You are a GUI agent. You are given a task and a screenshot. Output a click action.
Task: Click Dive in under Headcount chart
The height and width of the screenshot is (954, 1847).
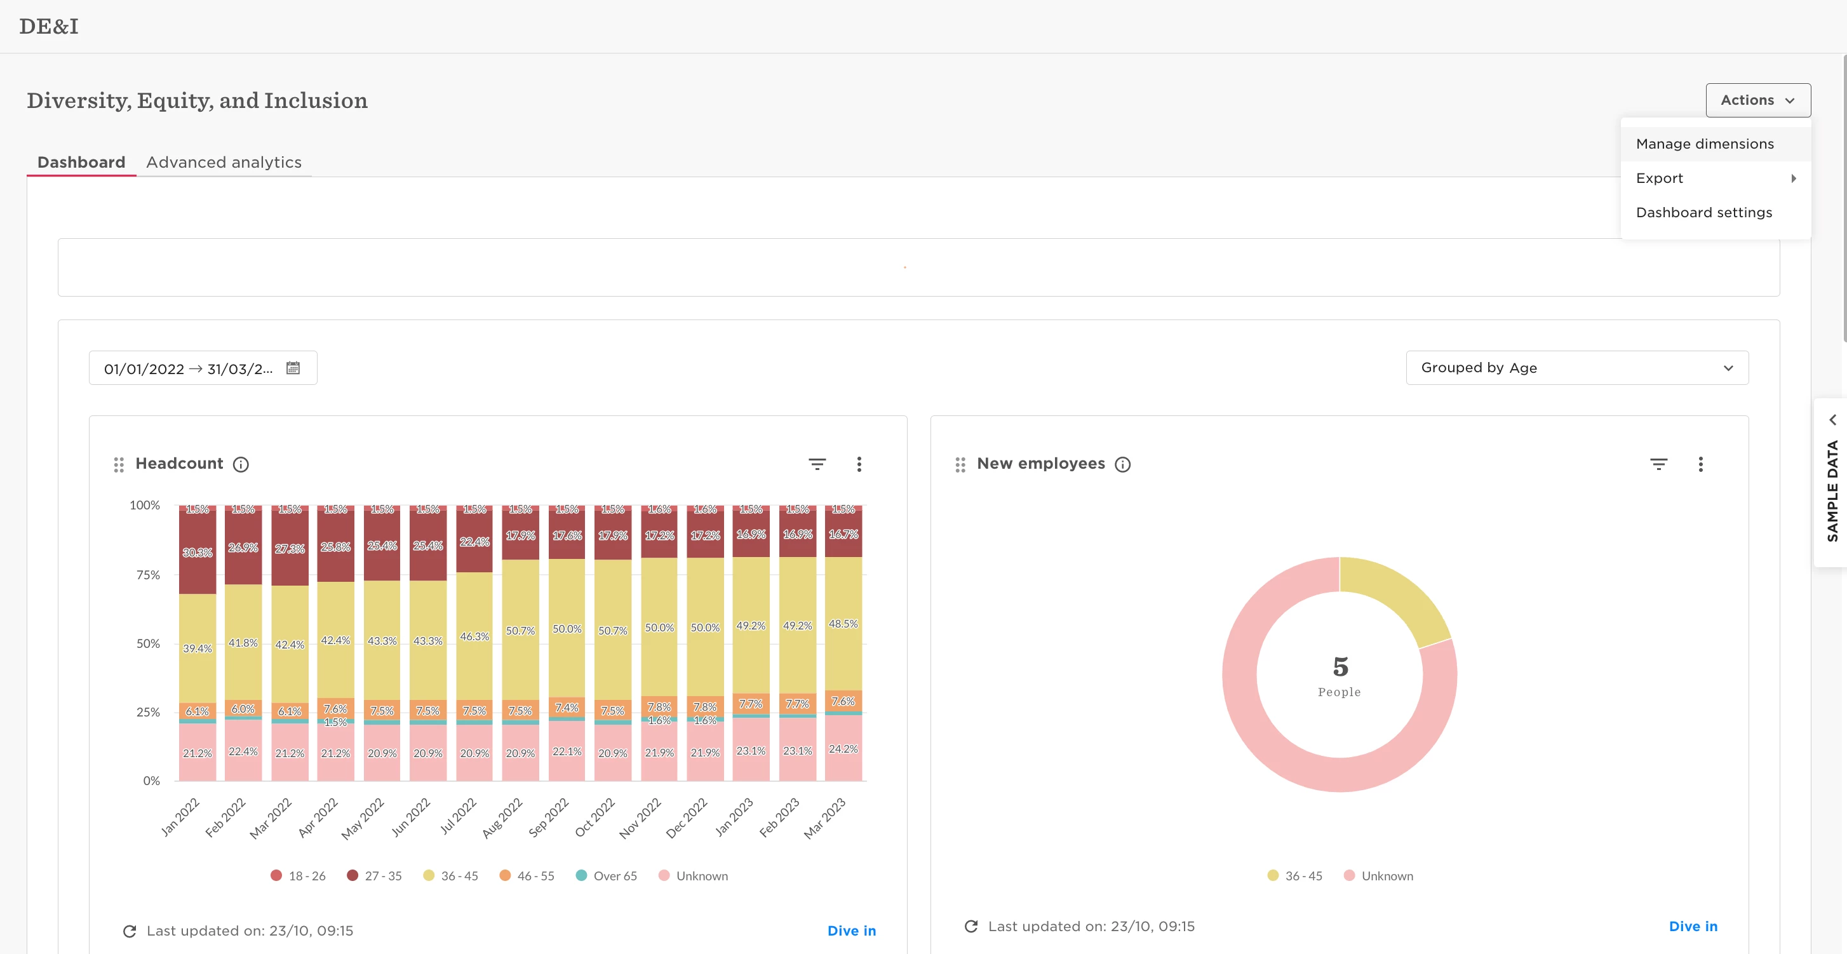(851, 930)
